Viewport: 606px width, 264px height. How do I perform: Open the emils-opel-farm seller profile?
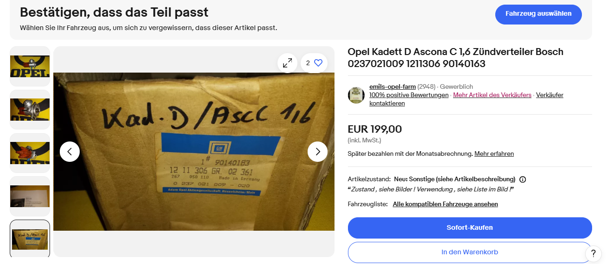392,86
